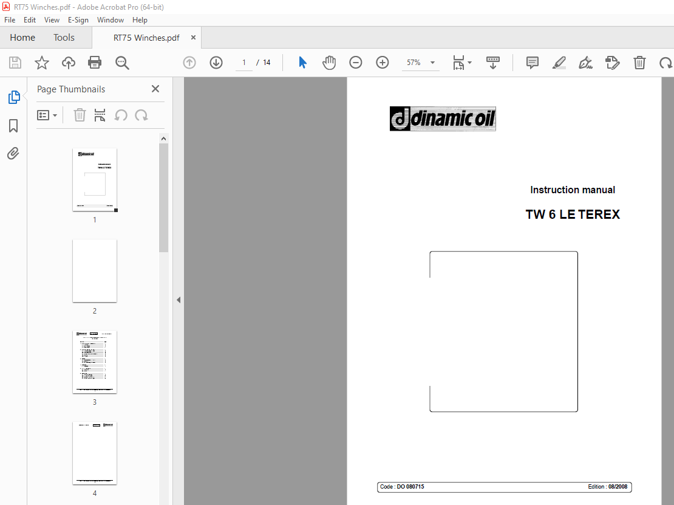
Task: Click the cloud upload icon
Action: pos(69,63)
